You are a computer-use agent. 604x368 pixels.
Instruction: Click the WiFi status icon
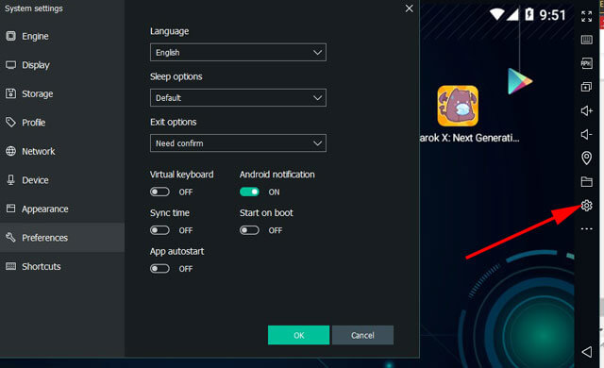(x=497, y=14)
